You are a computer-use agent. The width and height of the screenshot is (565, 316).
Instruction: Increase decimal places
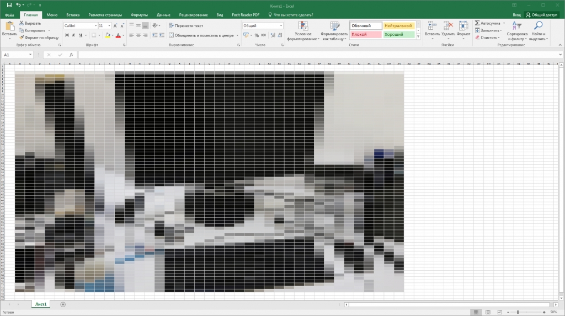273,35
